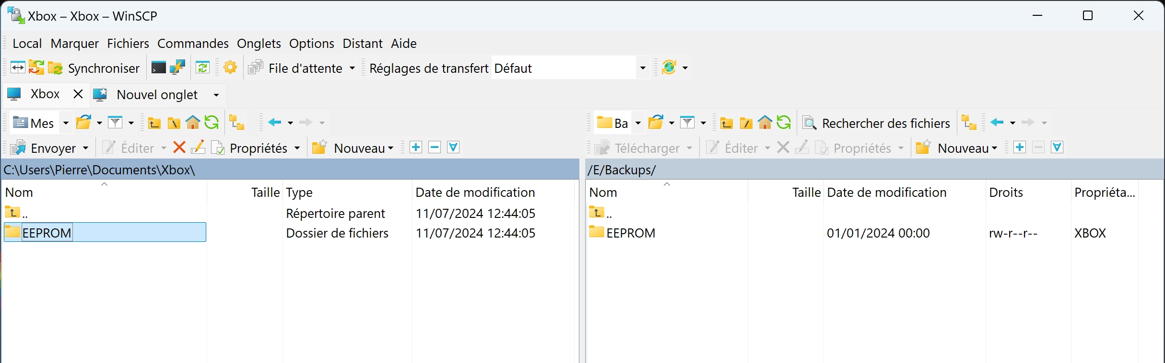Toggle the local directory tree icon
This screenshot has height=363, width=1165.
[x=237, y=123]
